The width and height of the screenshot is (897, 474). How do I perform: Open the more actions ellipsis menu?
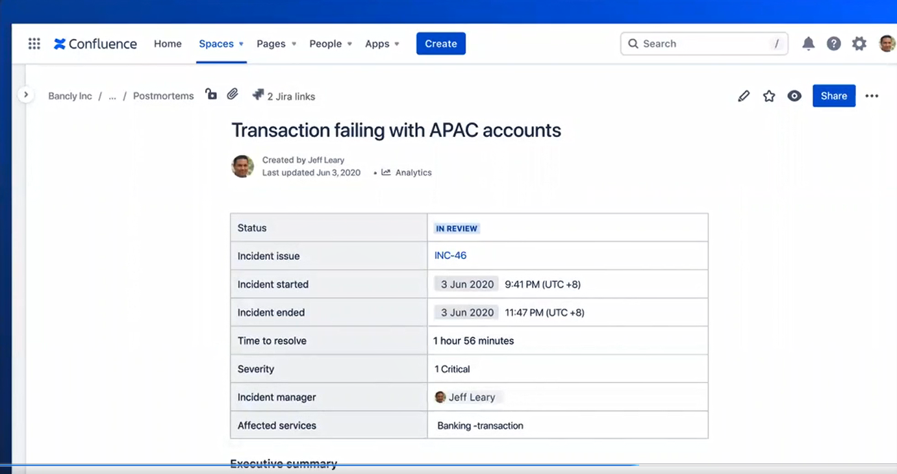pos(872,96)
